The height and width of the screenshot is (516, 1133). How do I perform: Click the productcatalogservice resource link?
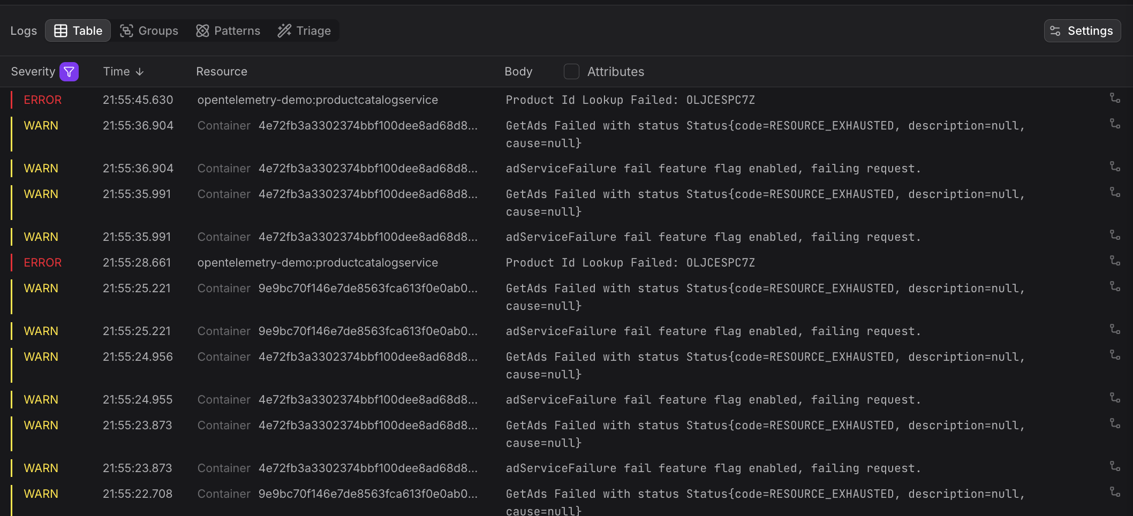(318, 100)
